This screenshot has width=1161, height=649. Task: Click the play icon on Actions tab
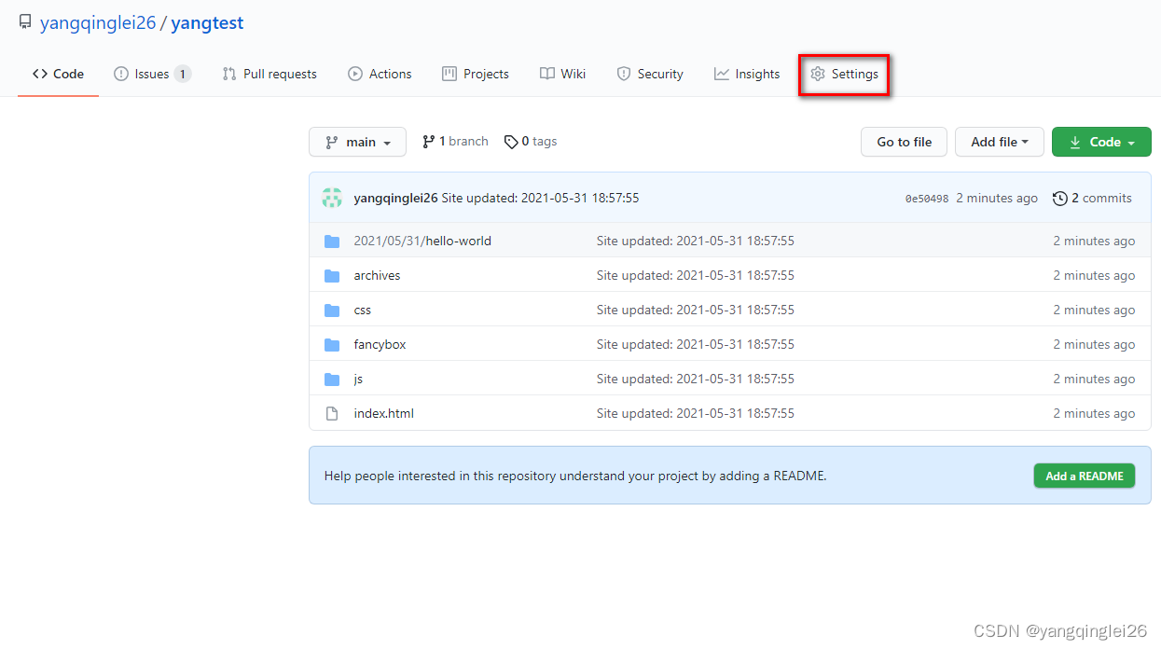[x=355, y=74]
